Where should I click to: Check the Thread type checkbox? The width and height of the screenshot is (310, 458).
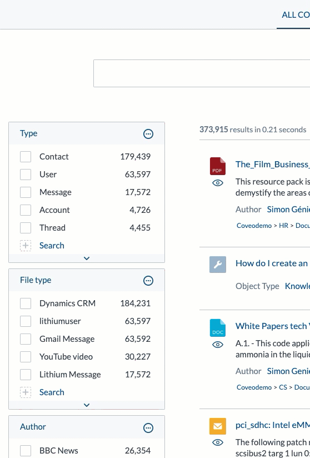click(x=26, y=228)
